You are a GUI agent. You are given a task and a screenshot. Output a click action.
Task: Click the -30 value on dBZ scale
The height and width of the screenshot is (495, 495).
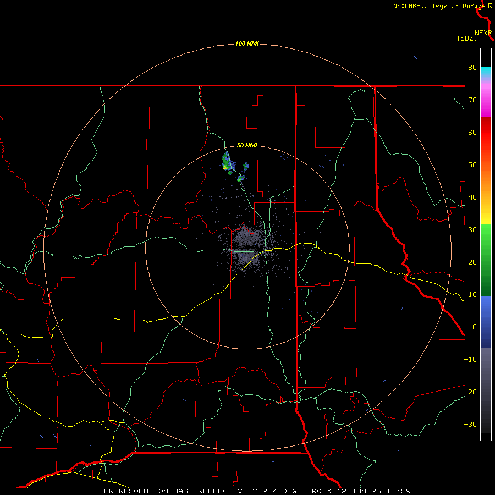pyautogui.click(x=470, y=424)
